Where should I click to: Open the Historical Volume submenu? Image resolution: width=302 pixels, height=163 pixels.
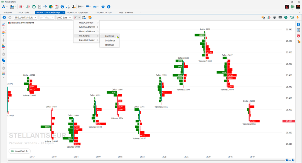pos(87,31)
